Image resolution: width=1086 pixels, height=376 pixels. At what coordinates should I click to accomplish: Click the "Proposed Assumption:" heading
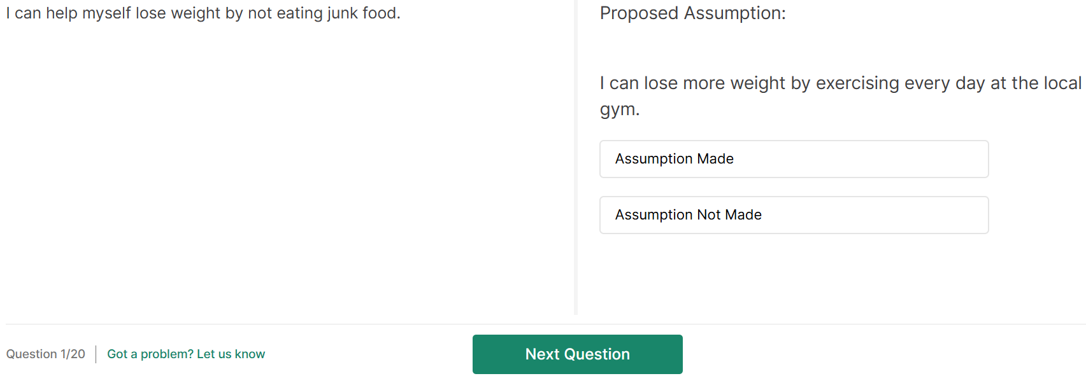(692, 13)
